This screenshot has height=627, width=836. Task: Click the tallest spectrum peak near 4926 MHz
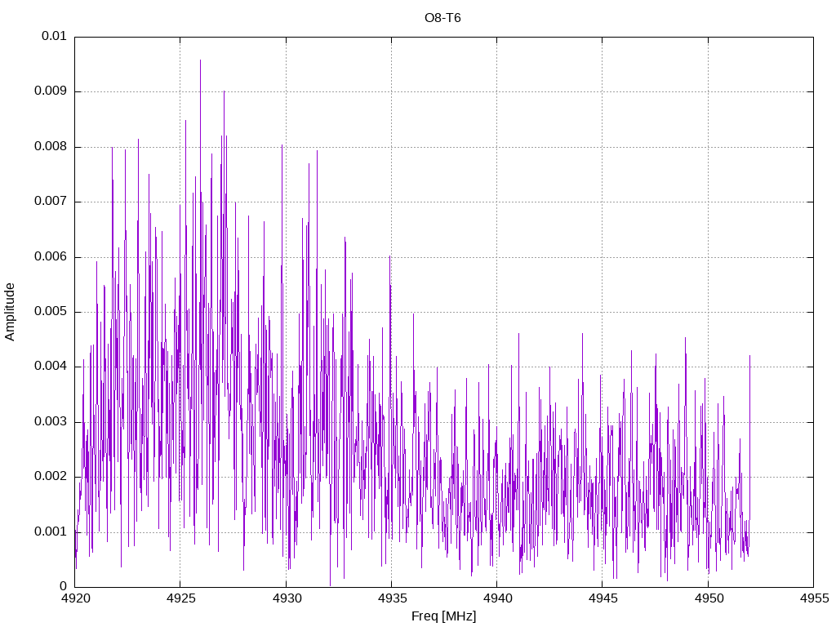(201, 60)
